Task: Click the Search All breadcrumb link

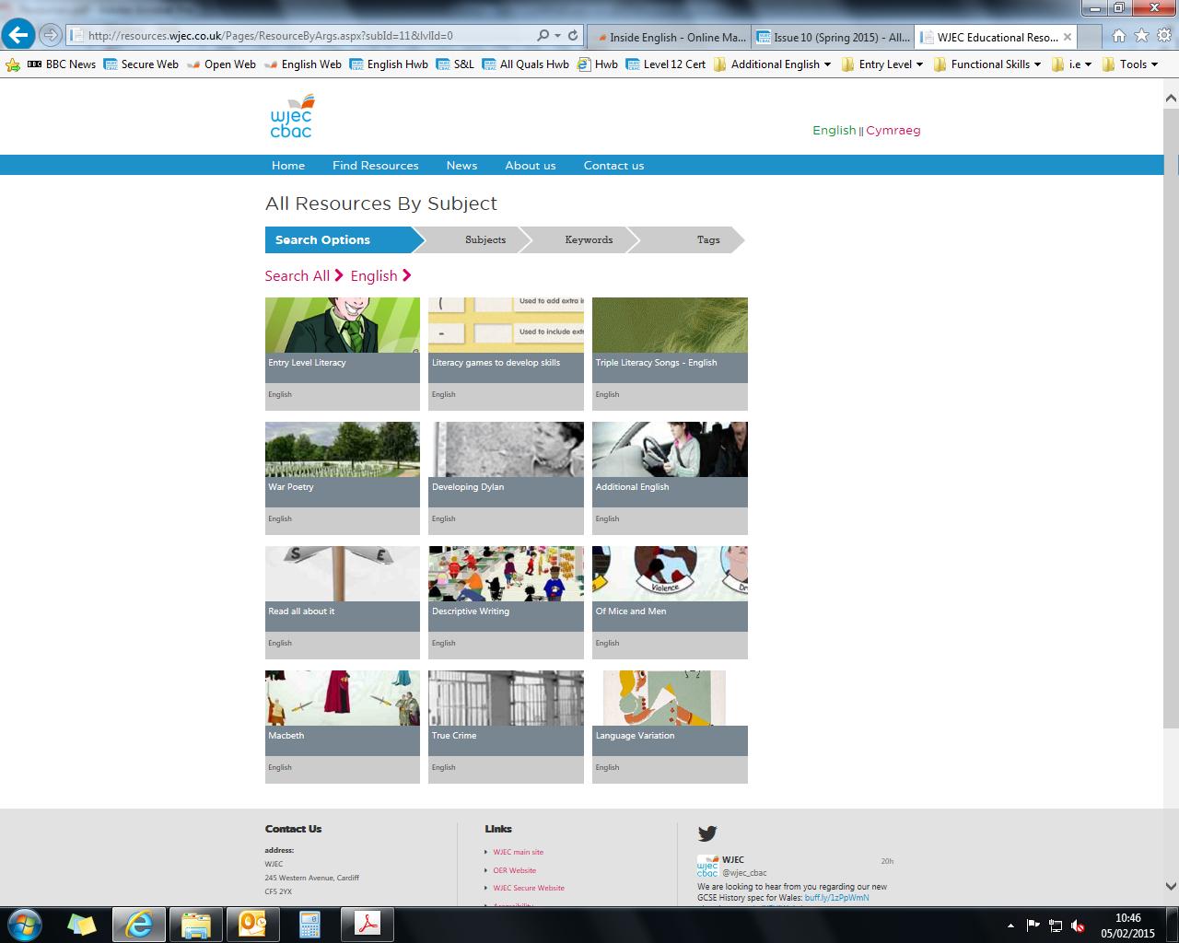Action: [297, 276]
